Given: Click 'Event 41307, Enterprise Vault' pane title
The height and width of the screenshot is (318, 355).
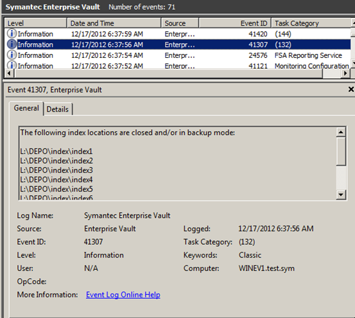Looking at the screenshot, I should point(55,90).
